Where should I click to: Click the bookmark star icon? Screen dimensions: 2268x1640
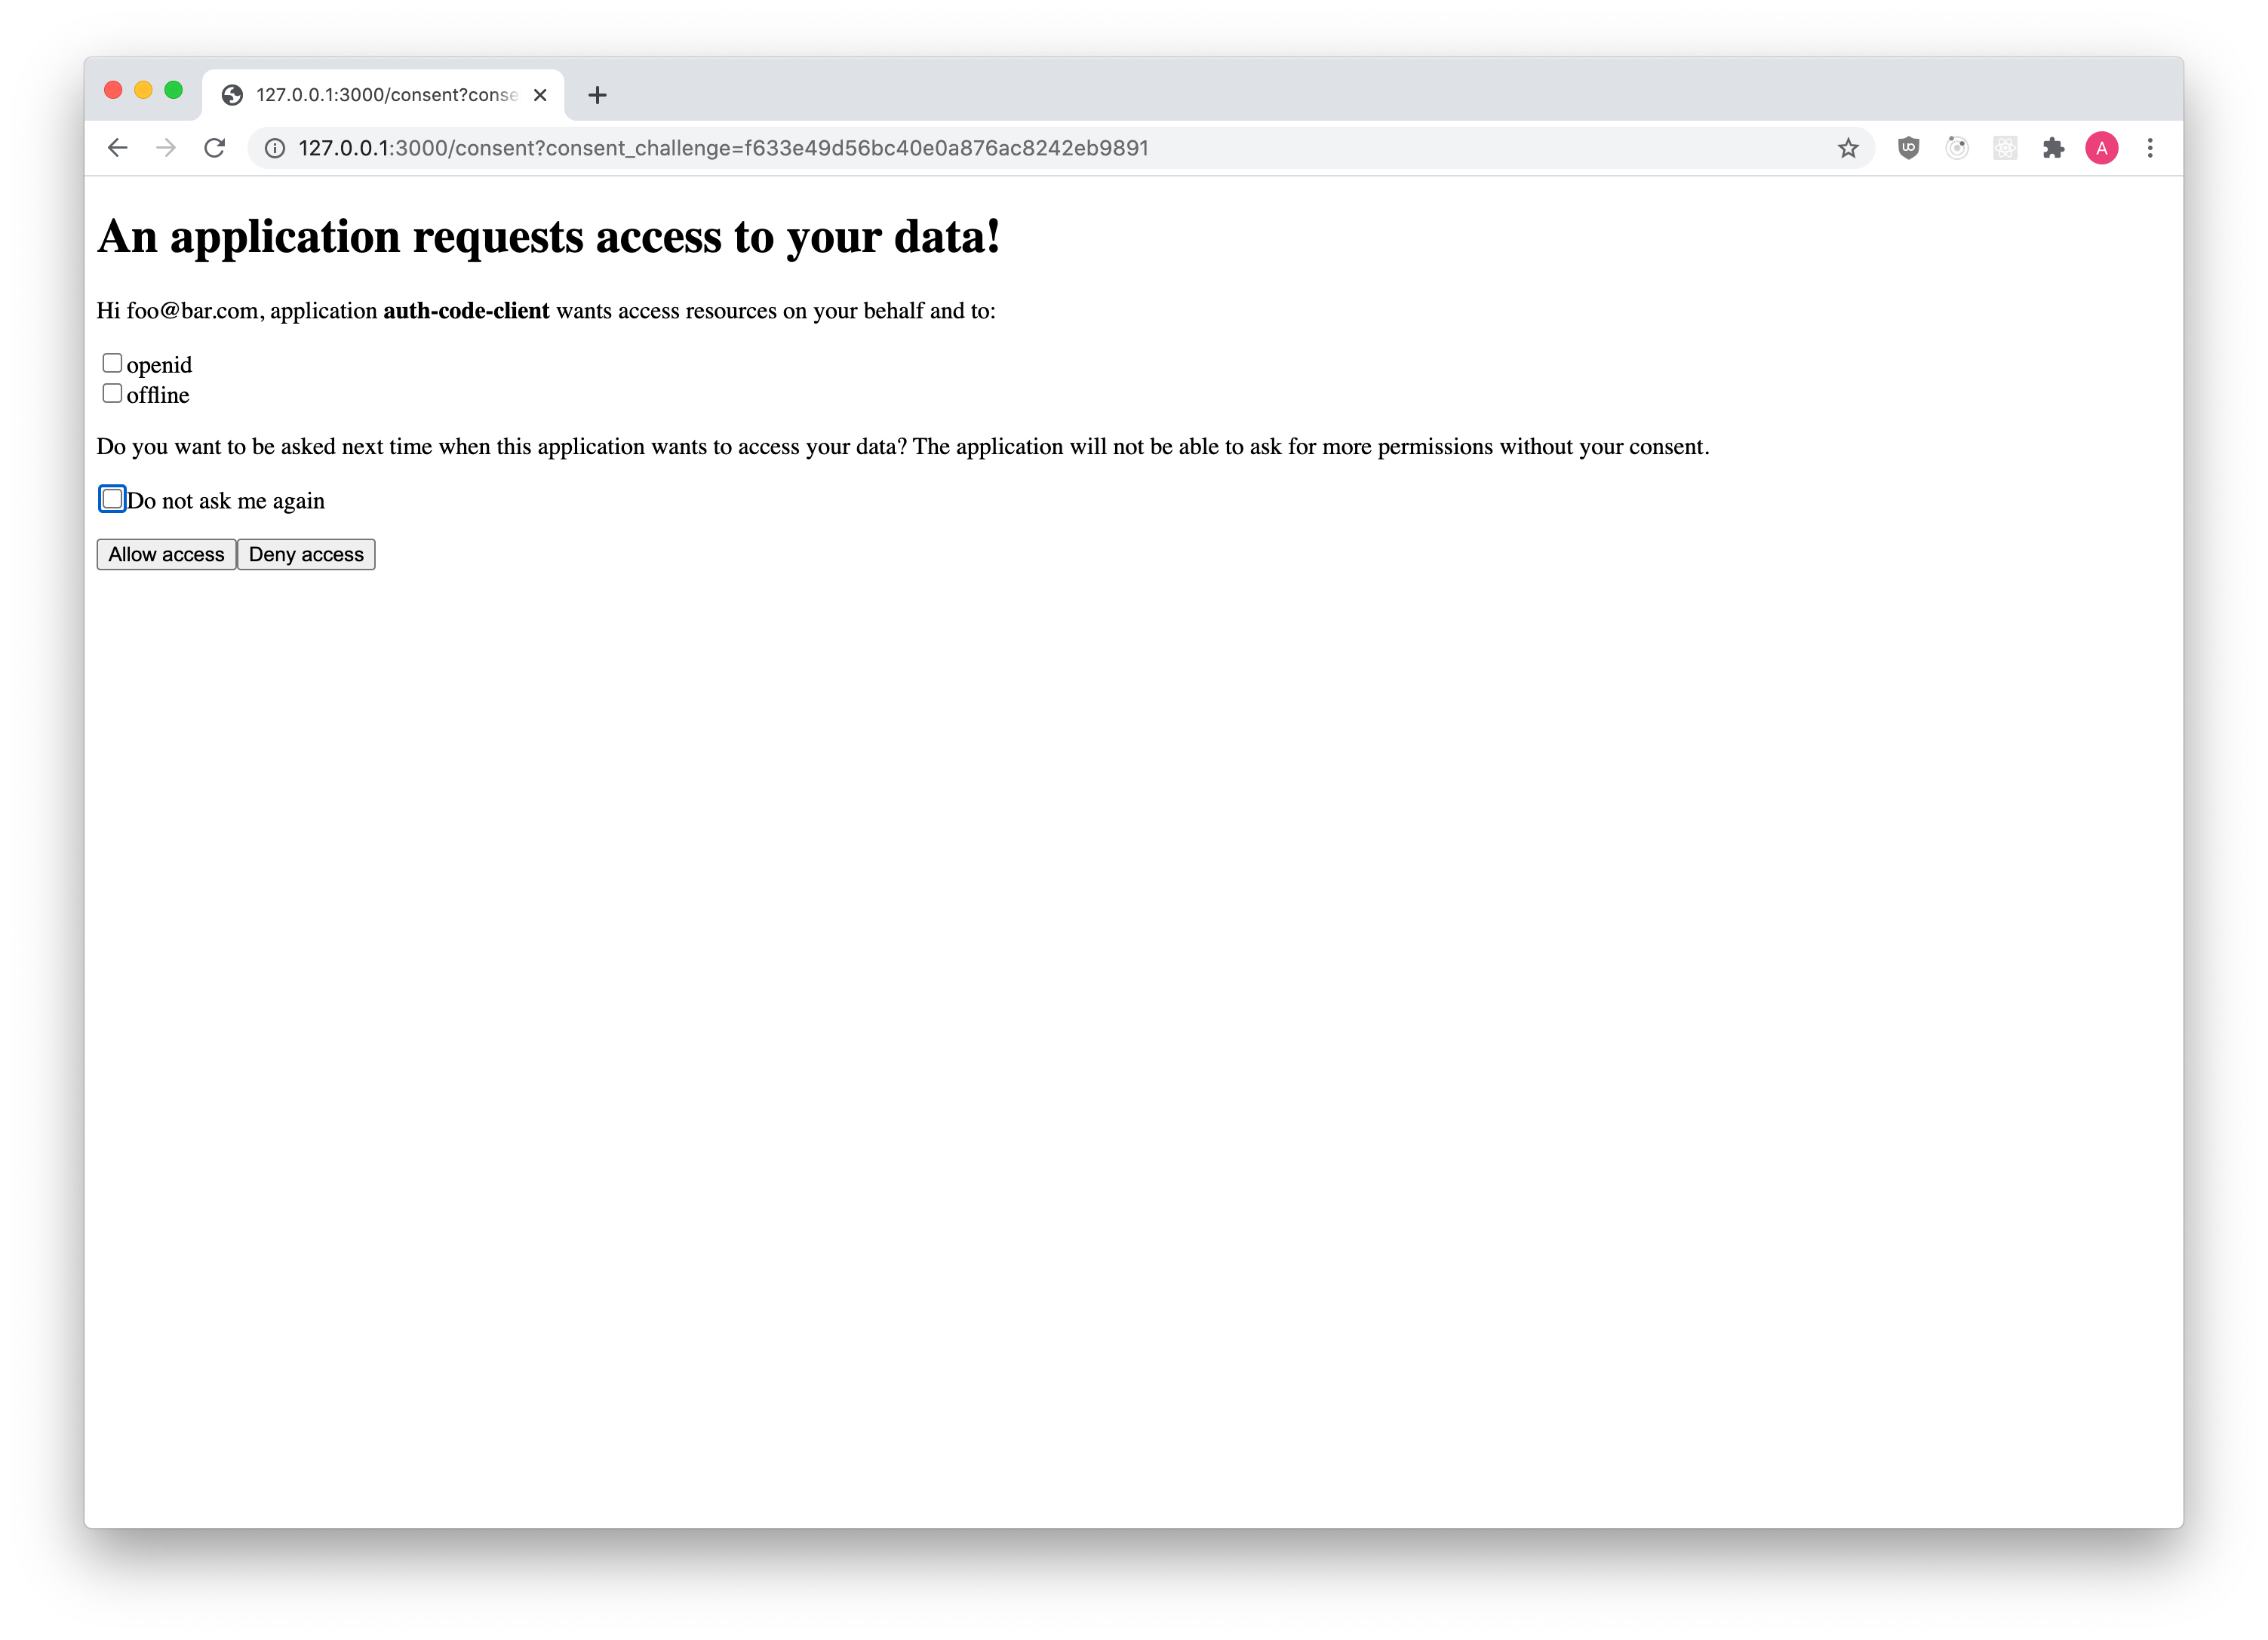[x=1849, y=146]
